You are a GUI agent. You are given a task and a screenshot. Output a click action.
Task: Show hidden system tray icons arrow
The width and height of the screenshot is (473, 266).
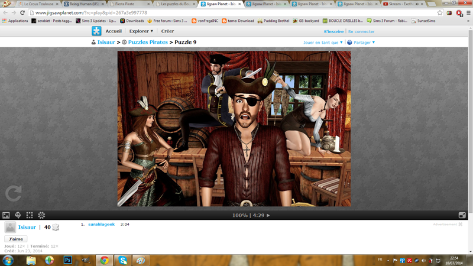click(x=388, y=261)
